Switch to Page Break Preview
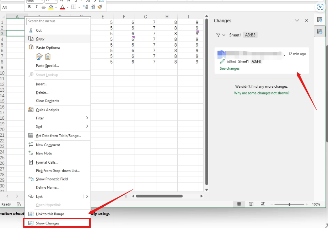The height and width of the screenshot is (228, 328). 263,205
